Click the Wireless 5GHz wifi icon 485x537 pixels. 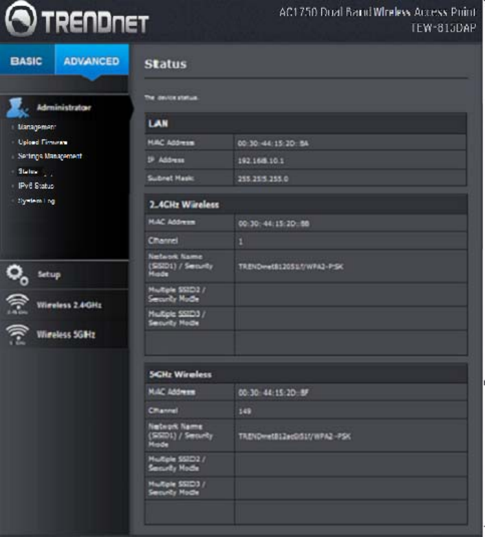pyautogui.click(x=17, y=334)
